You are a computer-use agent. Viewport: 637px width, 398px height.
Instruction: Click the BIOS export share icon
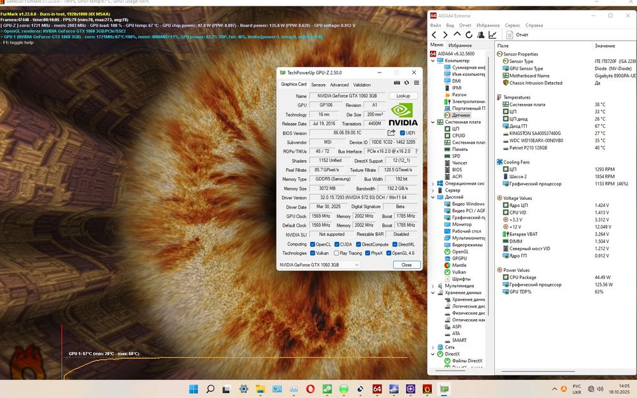click(391, 132)
